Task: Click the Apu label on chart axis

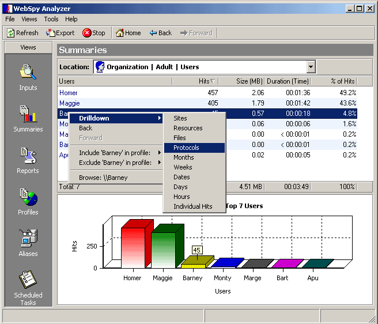Action: click(313, 278)
